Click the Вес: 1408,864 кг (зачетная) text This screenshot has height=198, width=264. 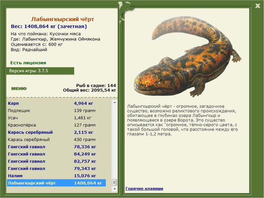49,26
